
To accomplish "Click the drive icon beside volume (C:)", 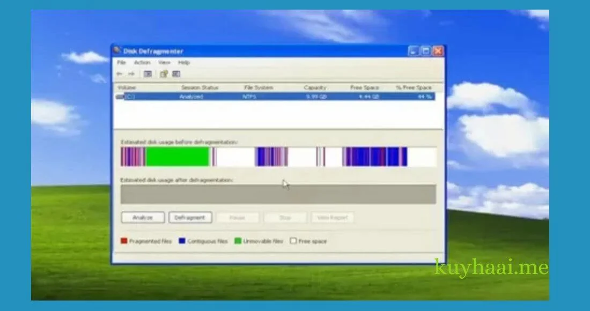I will pyautogui.click(x=120, y=97).
